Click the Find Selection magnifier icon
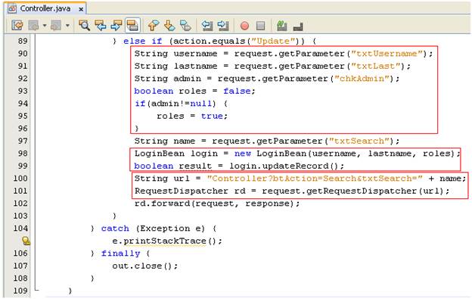Viewport: 472px width, 299px height. (x=84, y=25)
